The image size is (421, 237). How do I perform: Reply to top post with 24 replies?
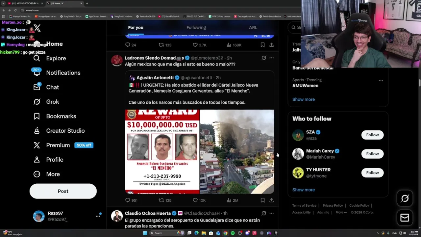(x=131, y=45)
